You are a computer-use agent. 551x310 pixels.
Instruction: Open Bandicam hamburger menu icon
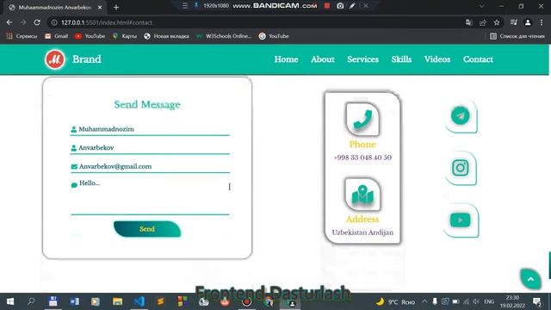click(185, 6)
